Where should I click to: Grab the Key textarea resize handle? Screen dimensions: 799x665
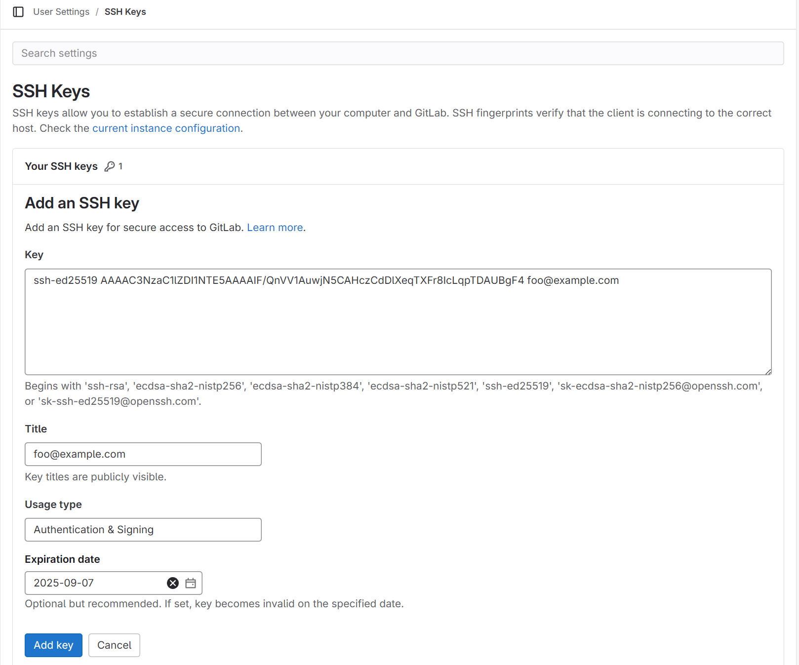pyautogui.click(x=768, y=371)
